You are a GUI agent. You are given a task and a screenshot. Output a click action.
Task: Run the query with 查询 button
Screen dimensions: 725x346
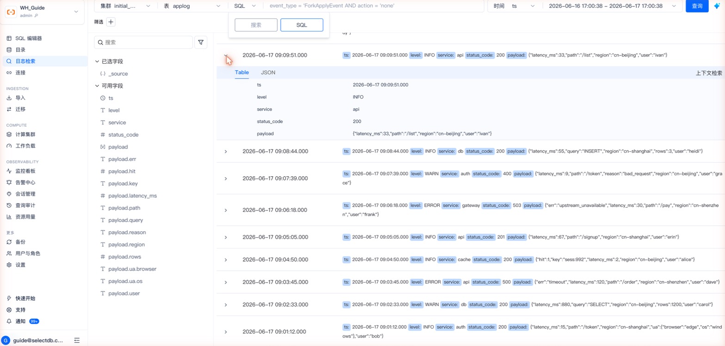click(697, 6)
